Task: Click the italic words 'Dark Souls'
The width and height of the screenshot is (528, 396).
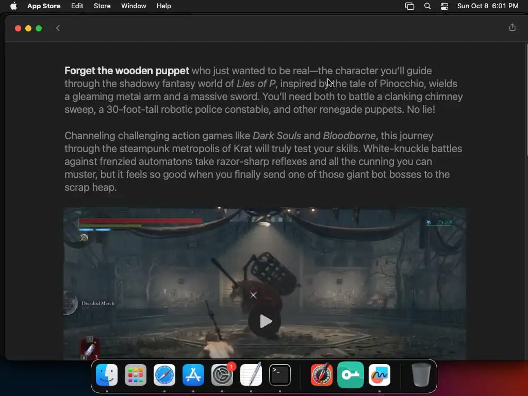Action: click(x=277, y=136)
